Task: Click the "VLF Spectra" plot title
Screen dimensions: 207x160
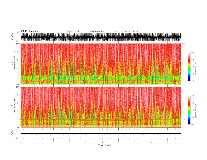Action: pyautogui.click(x=30, y=31)
